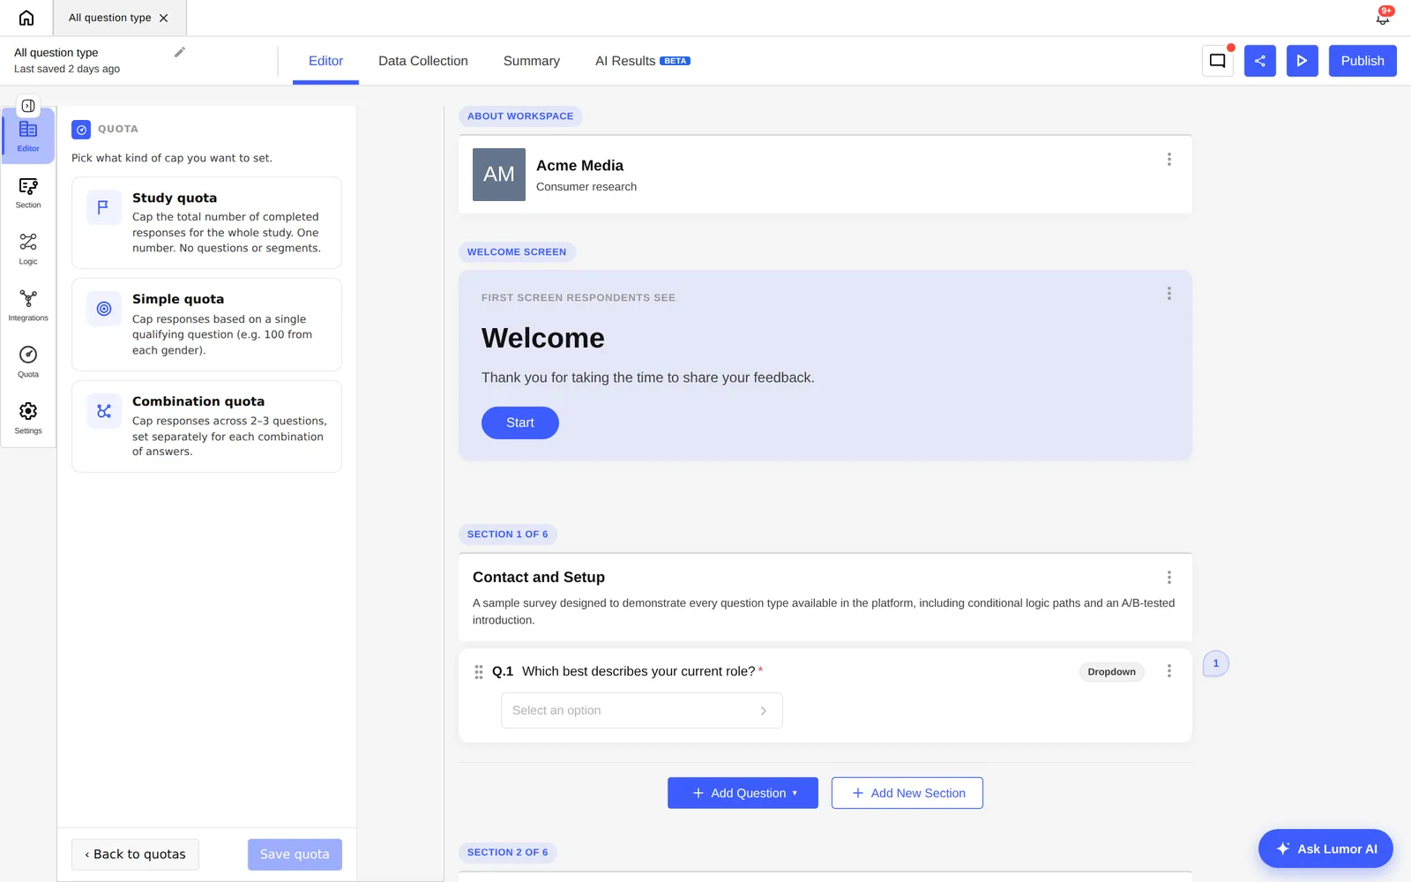
Task: Open the AI Results tab
Action: pos(642,61)
